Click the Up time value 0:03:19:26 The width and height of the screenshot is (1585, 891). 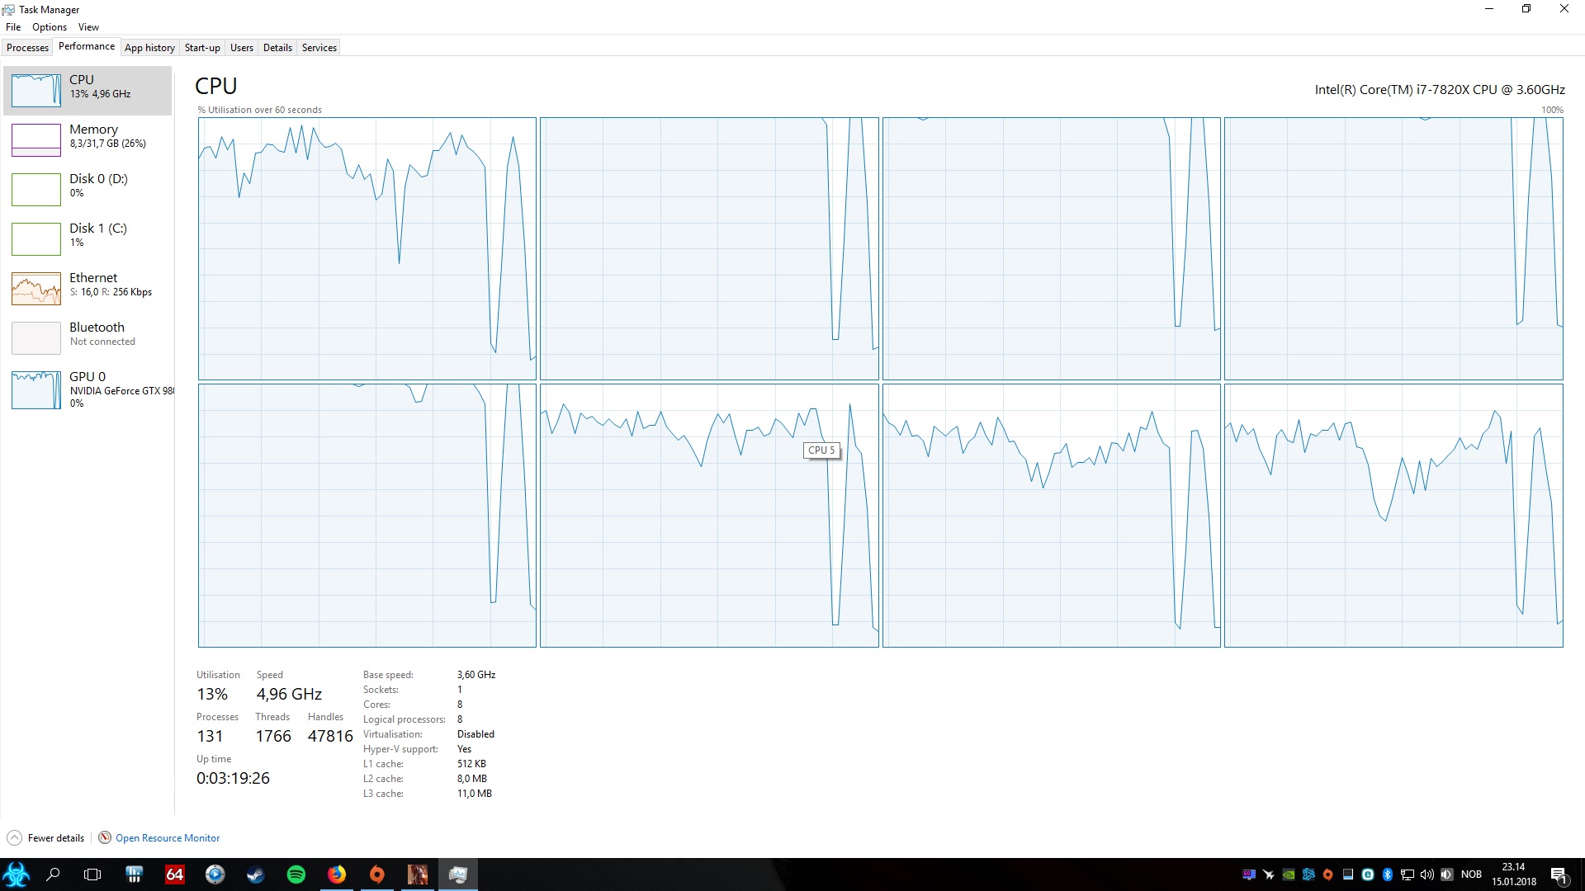coord(233,778)
